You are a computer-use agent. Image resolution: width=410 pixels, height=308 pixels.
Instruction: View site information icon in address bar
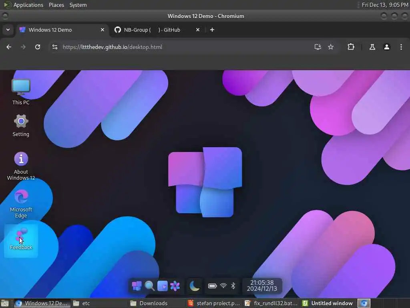54,47
